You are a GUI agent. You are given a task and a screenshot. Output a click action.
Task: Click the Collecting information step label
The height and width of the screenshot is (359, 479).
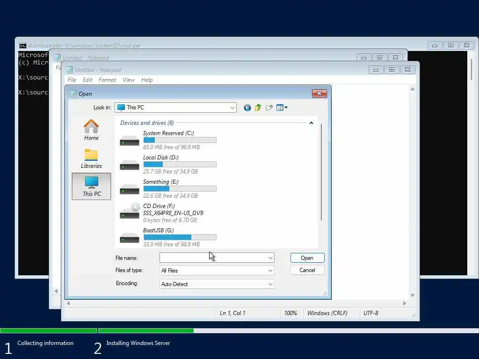point(45,343)
